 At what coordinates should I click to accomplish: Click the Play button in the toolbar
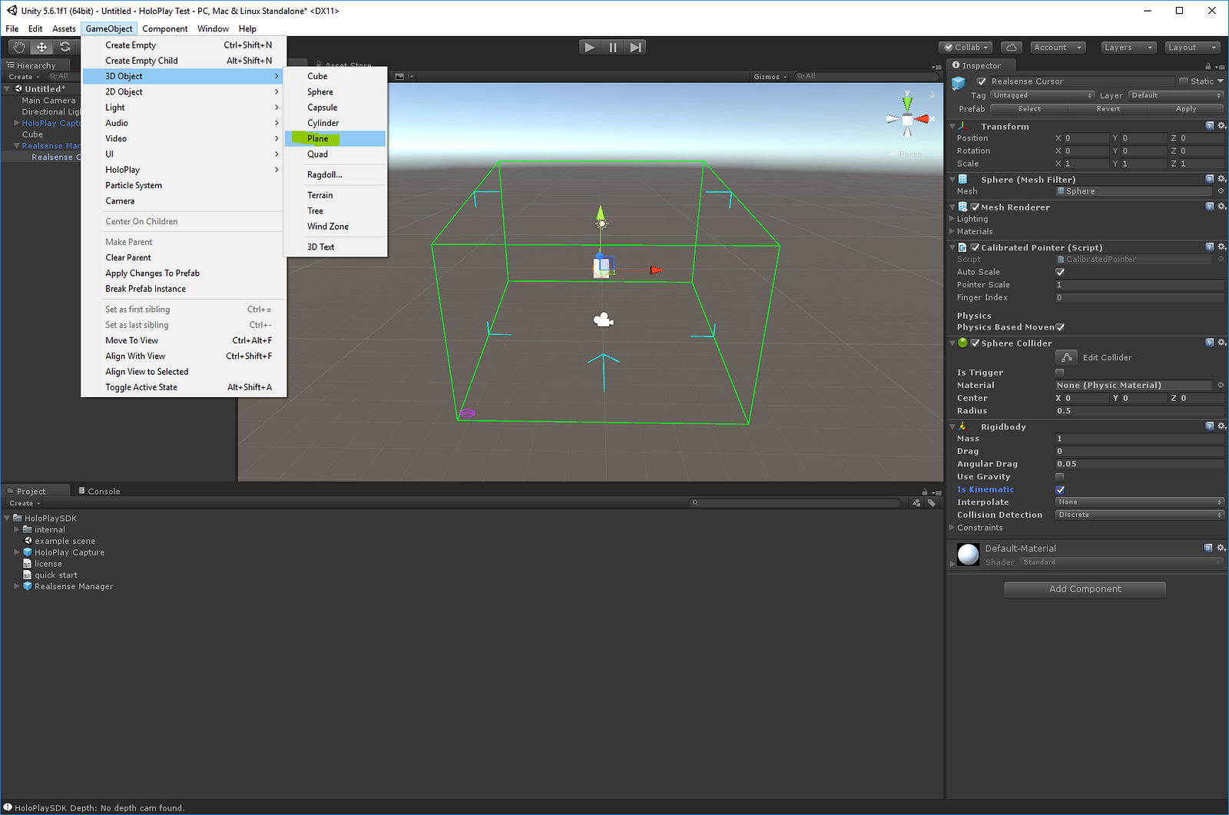[x=589, y=48]
